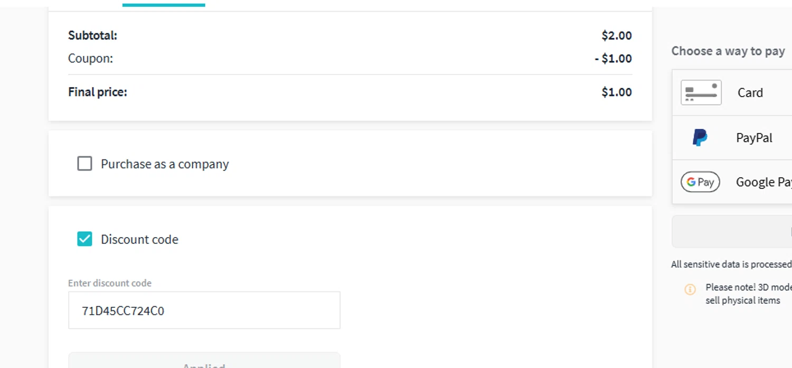This screenshot has height=368, width=792.
Task: Pick the Google Pay payment method label
Action: 763,182
